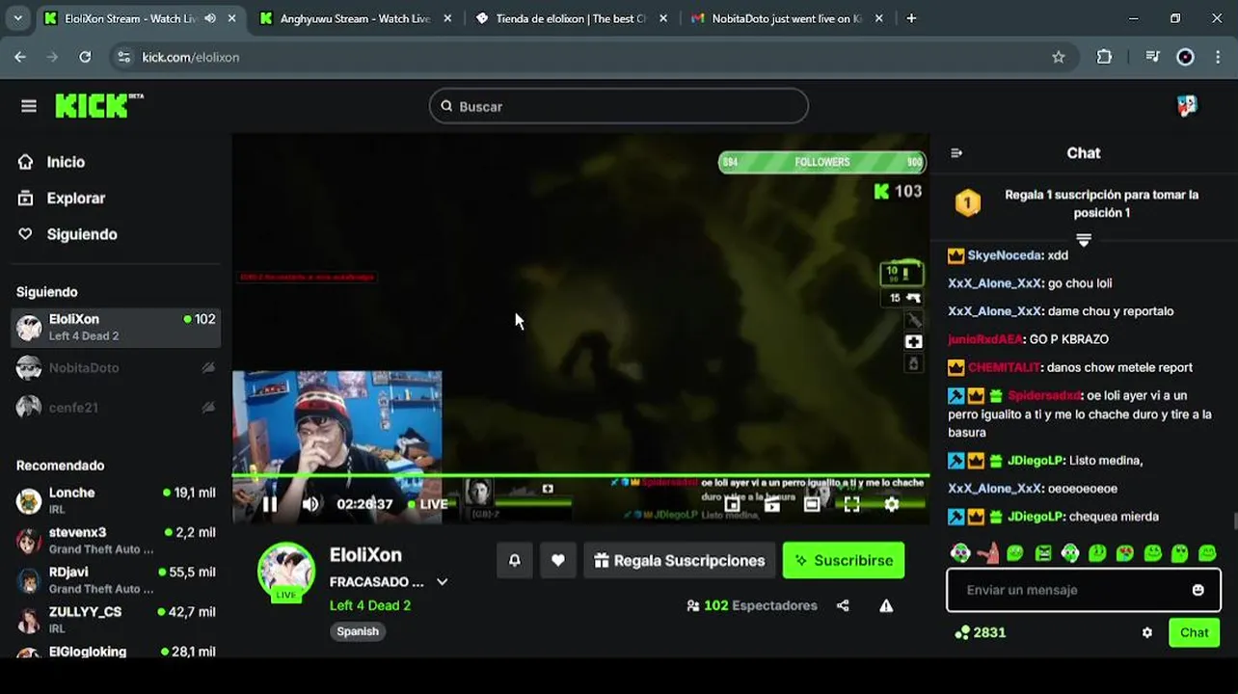
Task: Open recommended channel ElGlogloking
Action: pos(116,651)
